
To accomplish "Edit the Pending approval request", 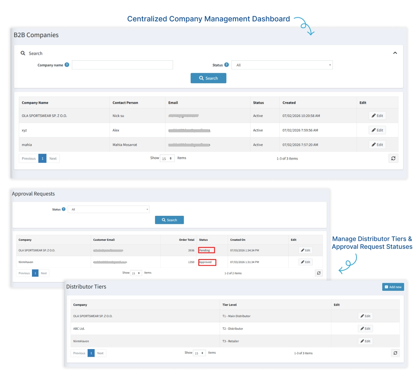I will tap(305, 250).
